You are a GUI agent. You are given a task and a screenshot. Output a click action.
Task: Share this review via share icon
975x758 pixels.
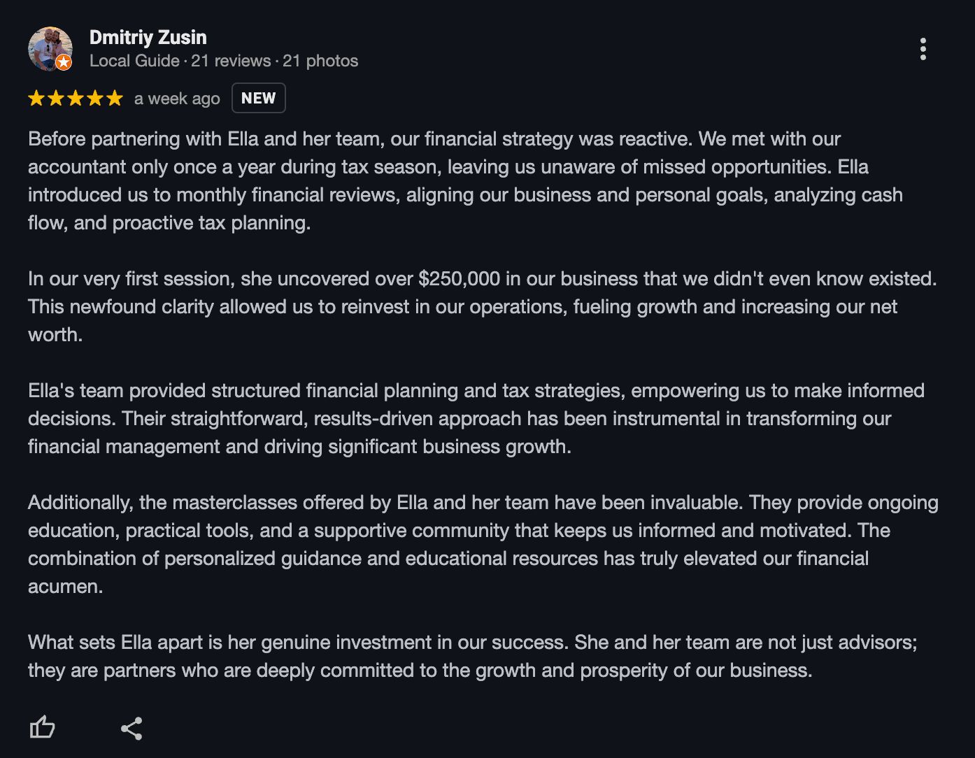pyautogui.click(x=131, y=728)
